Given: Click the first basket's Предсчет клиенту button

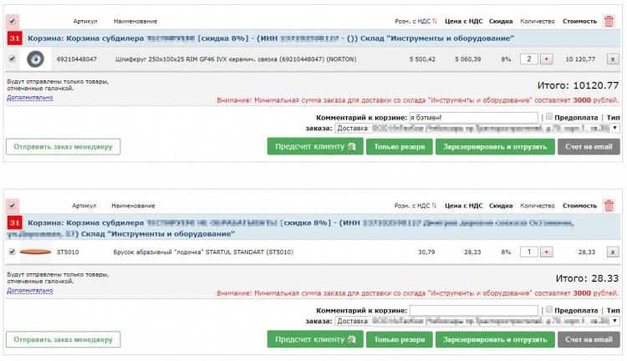Looking at the screenshot, I should click(315, 147).
